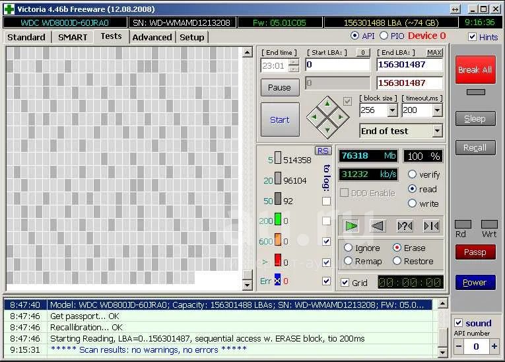Screen dimensions: 505x362
Task: Click the Sleep button
Action: (475, 119)
